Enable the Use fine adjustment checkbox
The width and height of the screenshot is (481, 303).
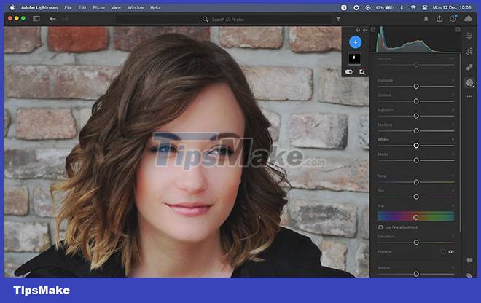click(380, 227)
